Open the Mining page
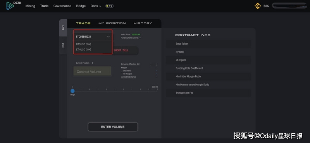 pyautogui.click(x=30, y=6)
